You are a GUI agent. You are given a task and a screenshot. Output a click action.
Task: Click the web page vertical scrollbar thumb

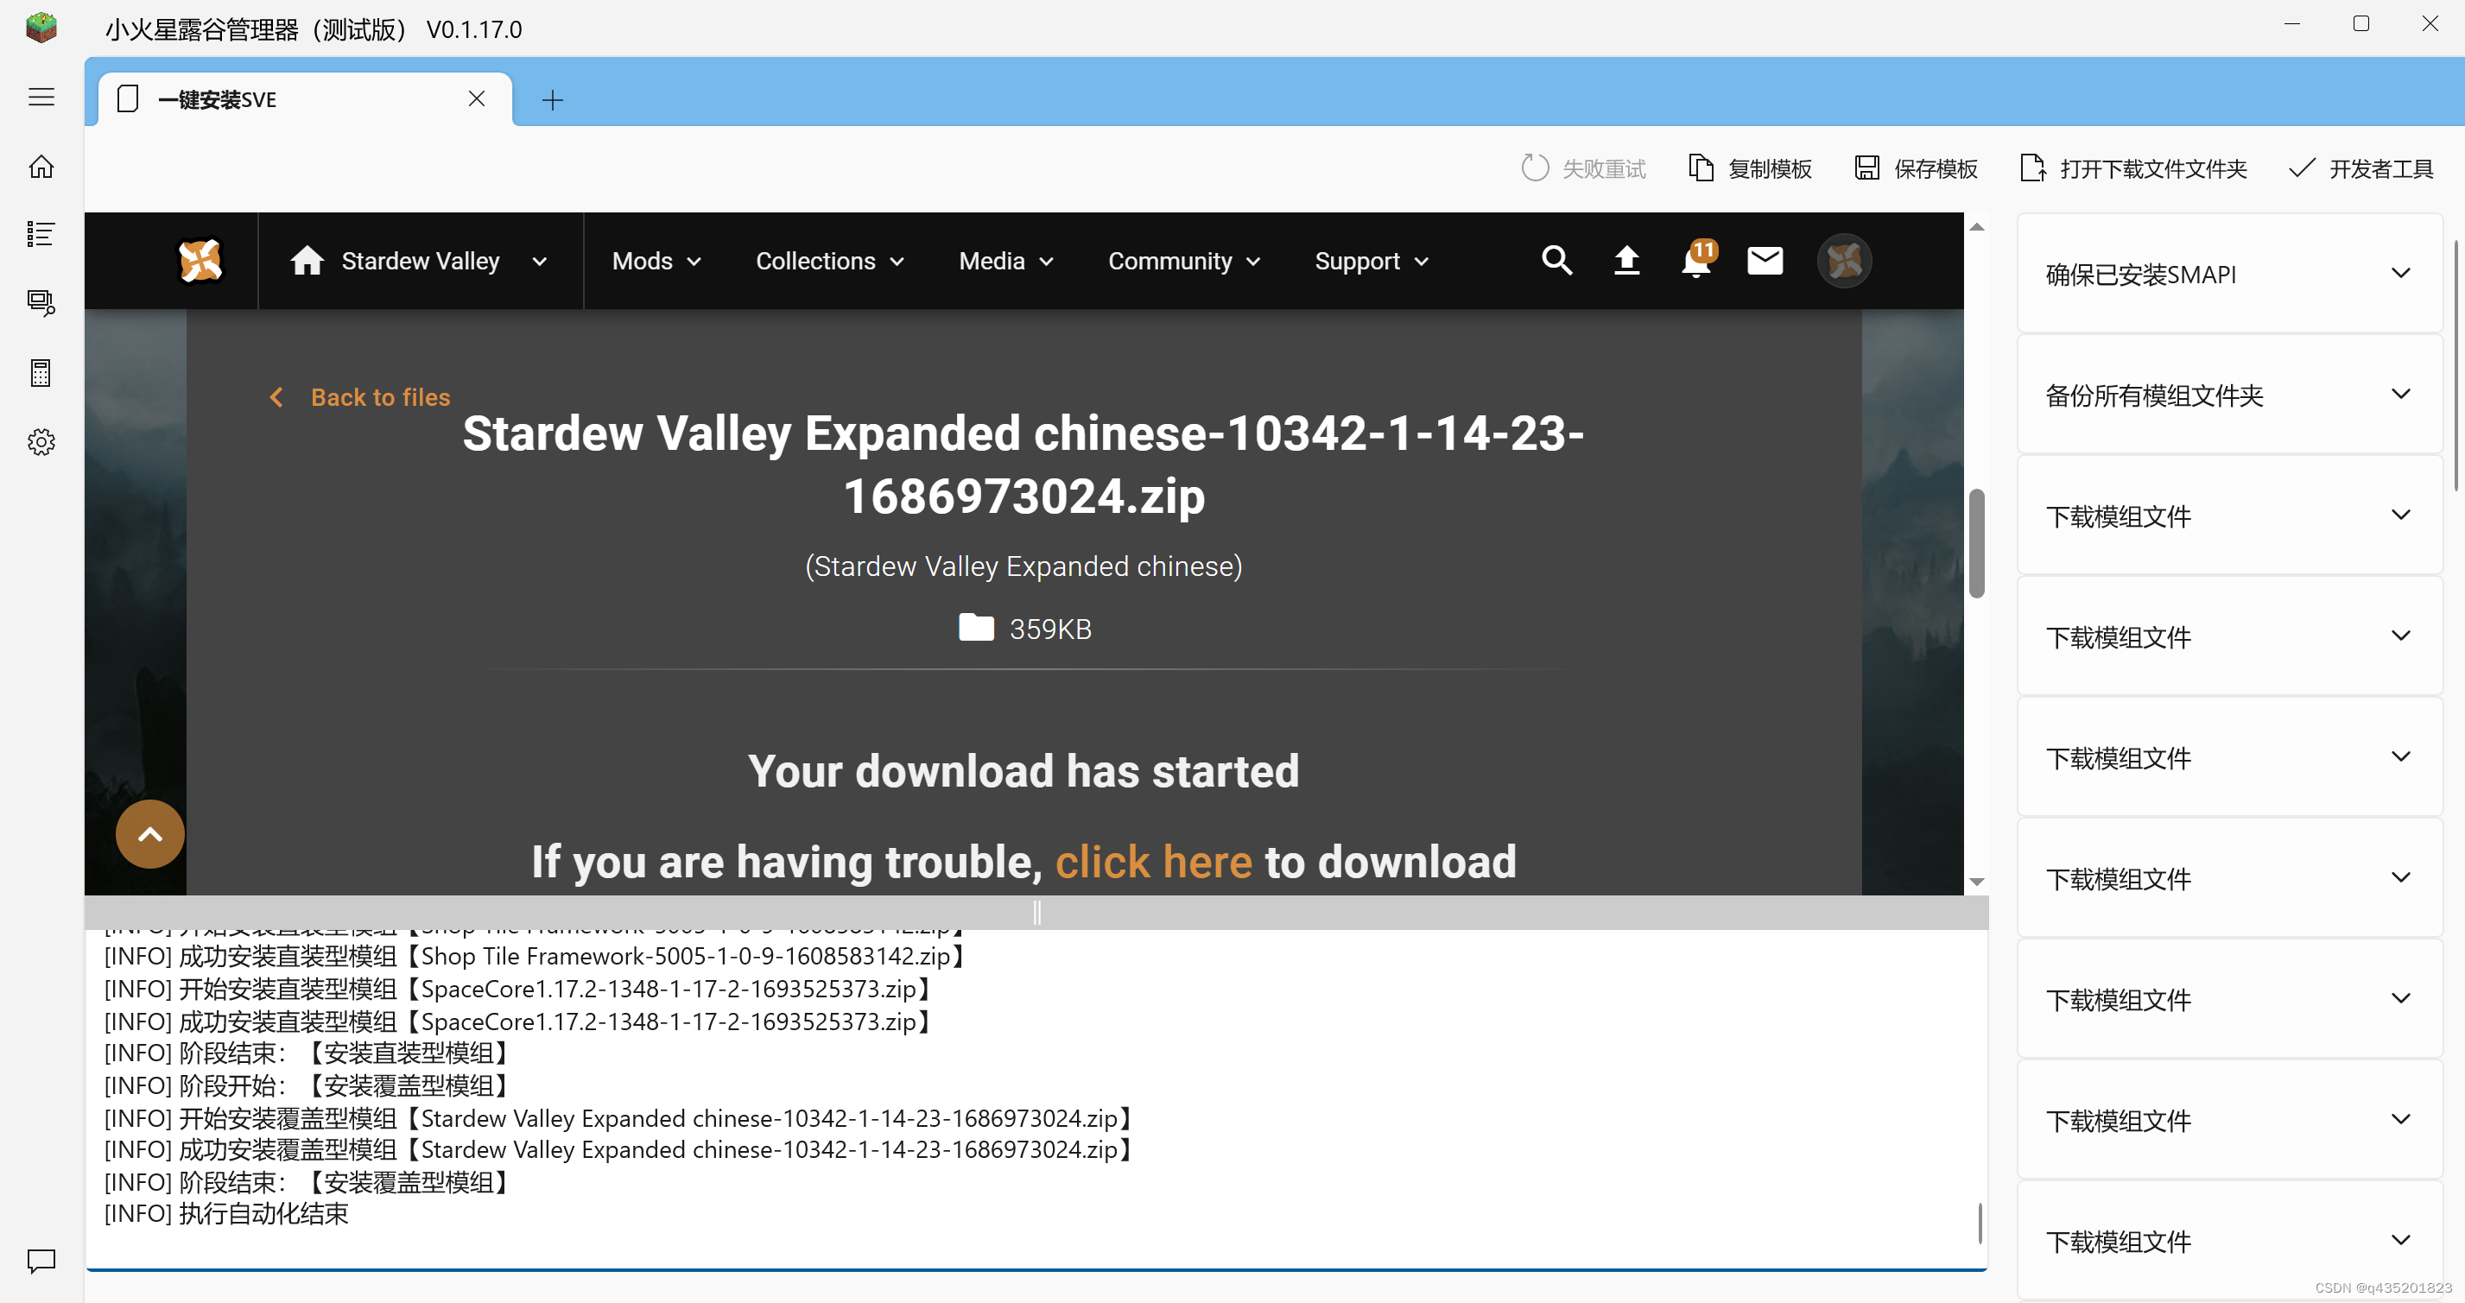click(1976, 542)
